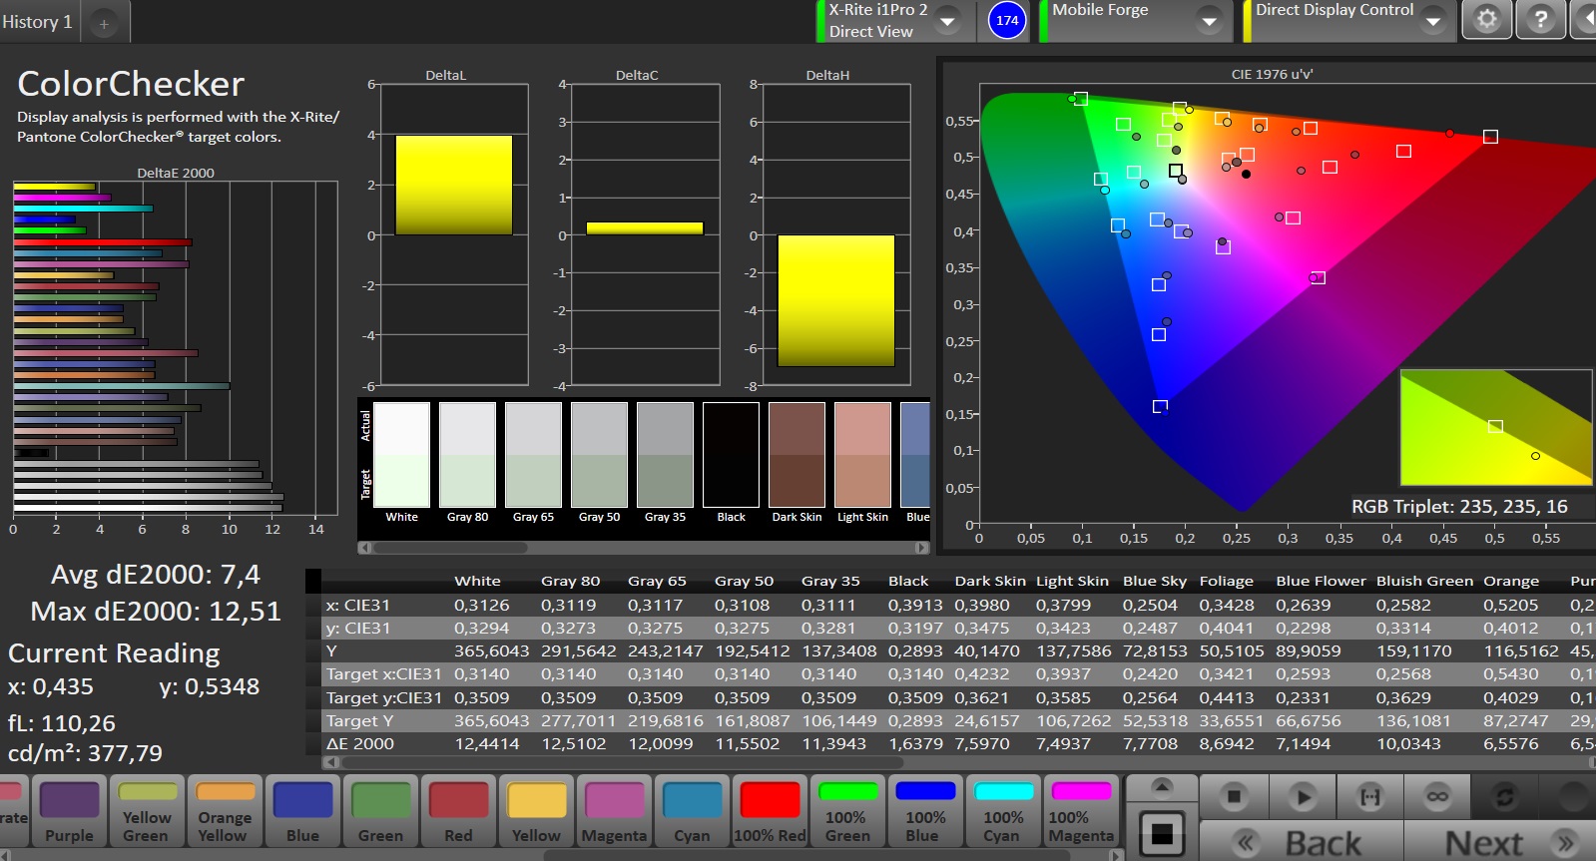Select the Purple color patch
This screenshot has height=861, width=1596.
coord(69,812)
